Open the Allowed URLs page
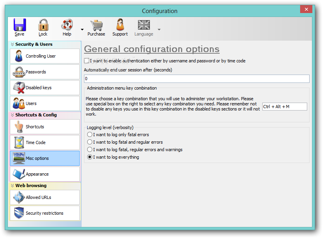 45,197
